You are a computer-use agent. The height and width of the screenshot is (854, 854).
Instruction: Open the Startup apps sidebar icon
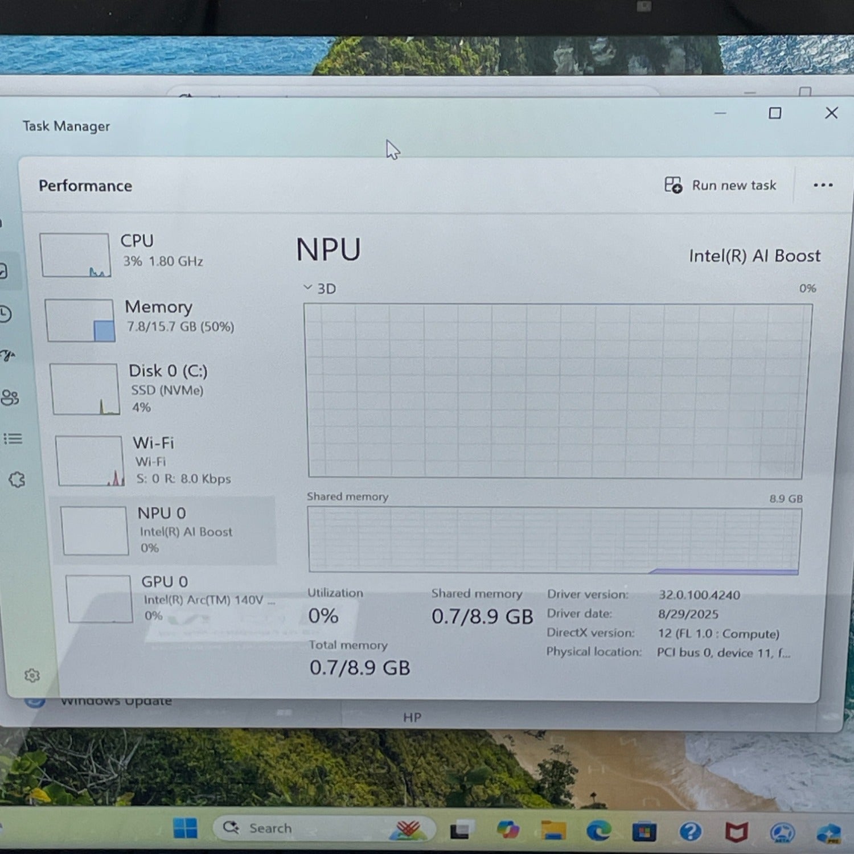tap(7, 356)
